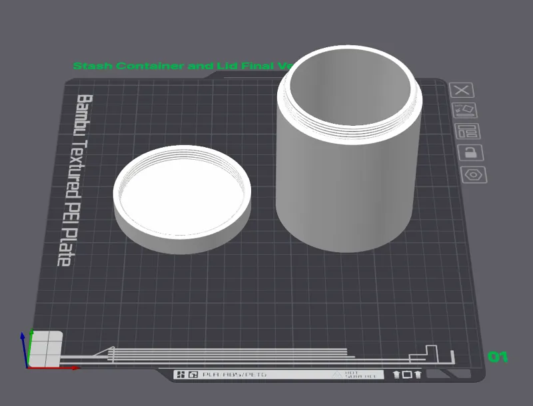This screenshot has height=406, width=533.
Task: Remove the plate with the X icon
Action: (462, 91)
